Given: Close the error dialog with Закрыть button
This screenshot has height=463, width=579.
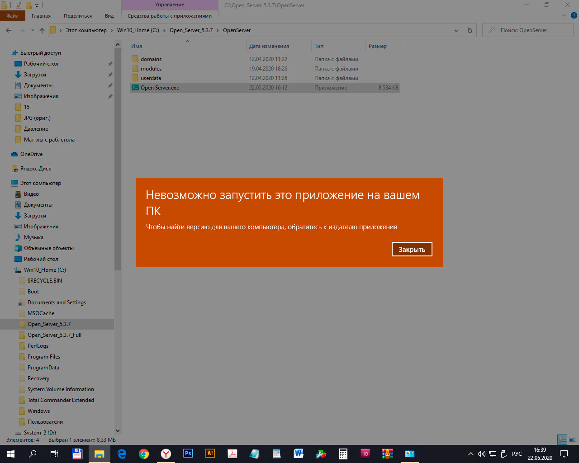Looking at the screenshot, I should pos(412,249).
